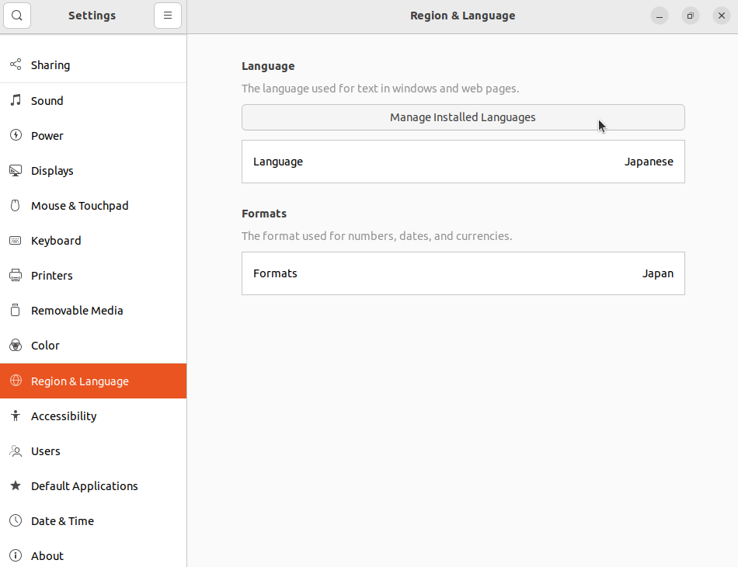
Task: Click the Power lightning bolt icon
Action: click(x=16, y=136)
